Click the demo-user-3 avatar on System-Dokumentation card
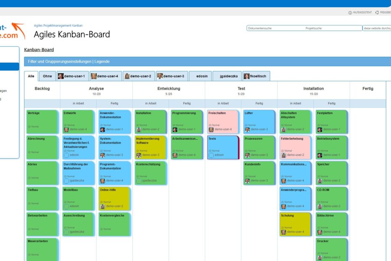This screenshot has height=261, width=391. tap(103, 154)
